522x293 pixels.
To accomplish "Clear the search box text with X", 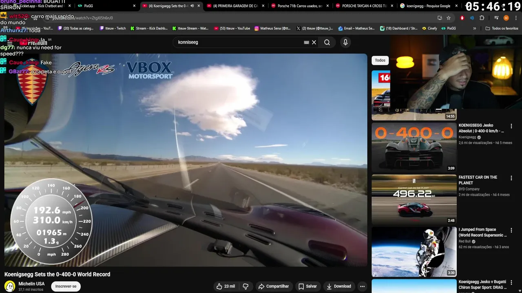I will 314,42.
